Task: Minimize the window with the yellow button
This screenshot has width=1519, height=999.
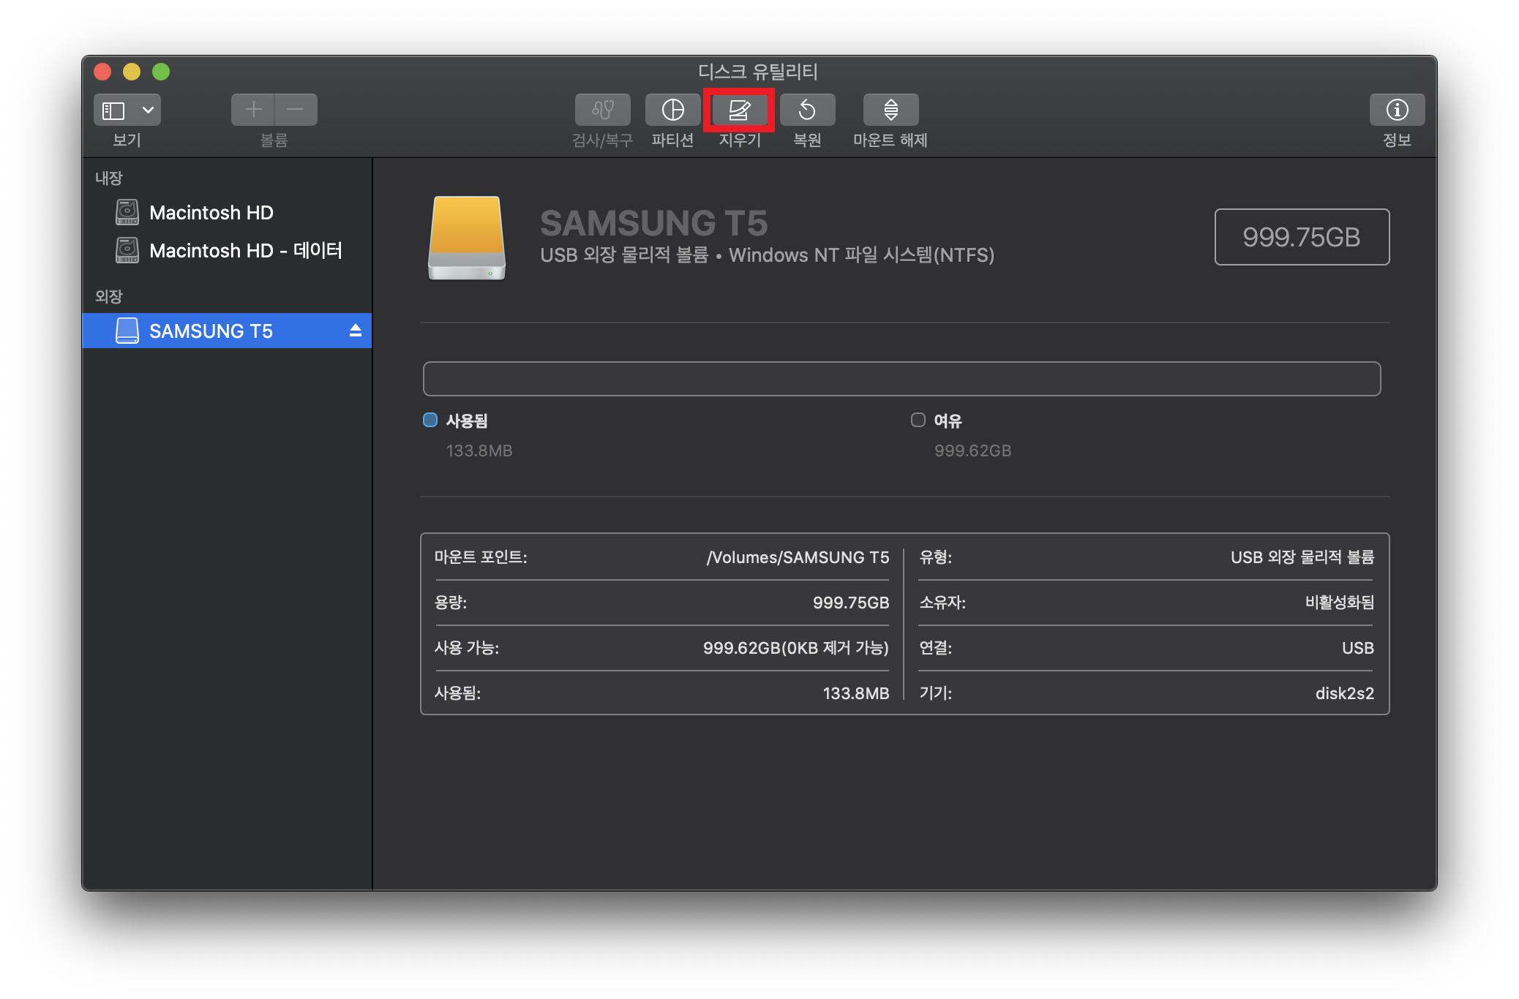Action: 132,72
